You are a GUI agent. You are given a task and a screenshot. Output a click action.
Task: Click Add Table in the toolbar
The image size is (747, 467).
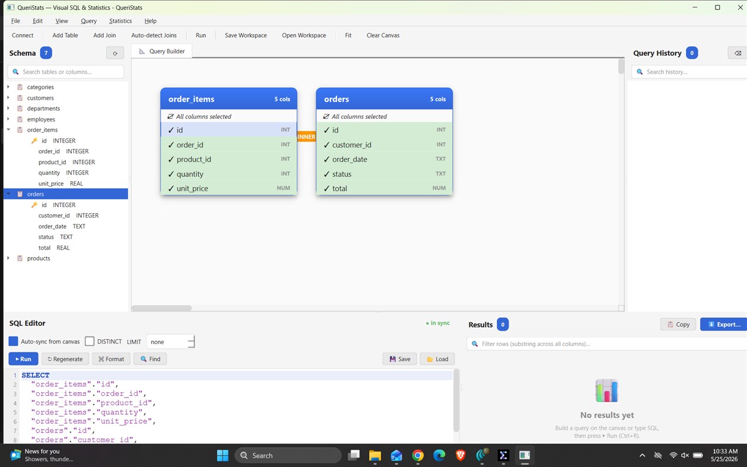65,35
